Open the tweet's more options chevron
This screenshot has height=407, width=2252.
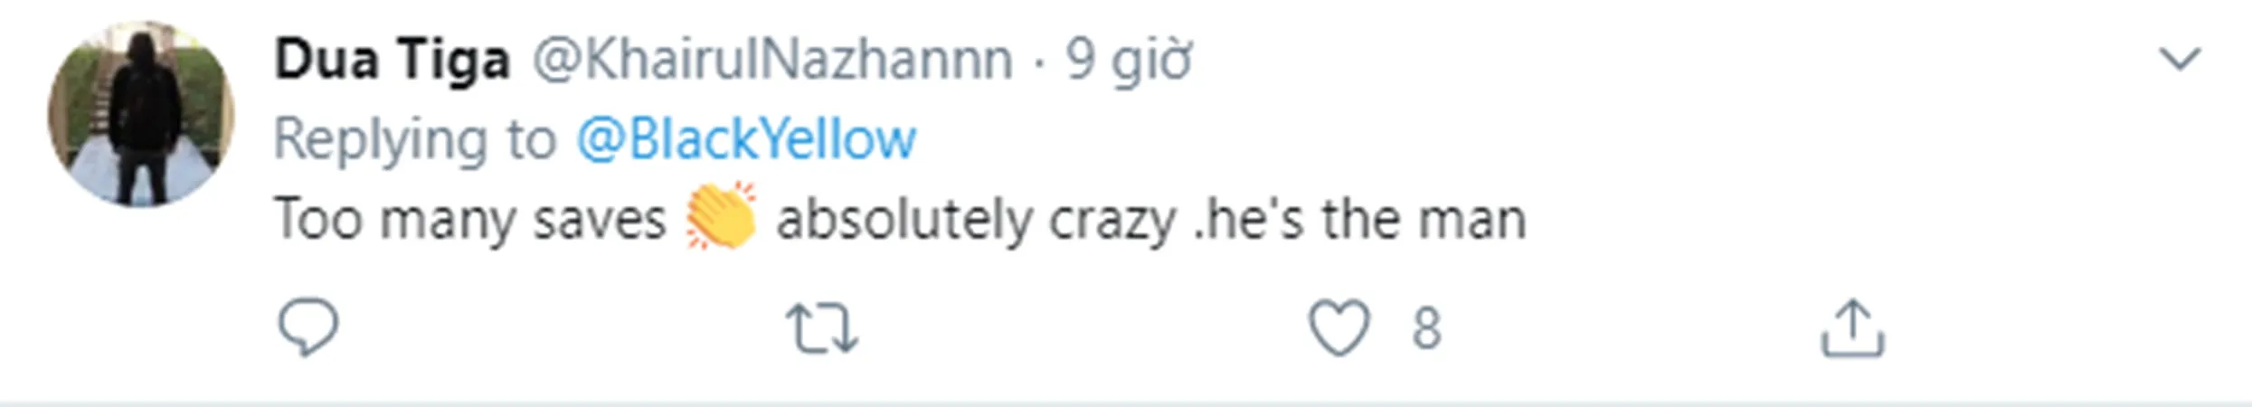click(2180, 60)
